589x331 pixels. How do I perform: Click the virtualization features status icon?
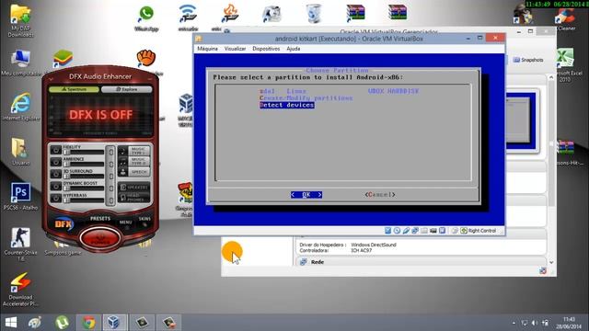442,231
